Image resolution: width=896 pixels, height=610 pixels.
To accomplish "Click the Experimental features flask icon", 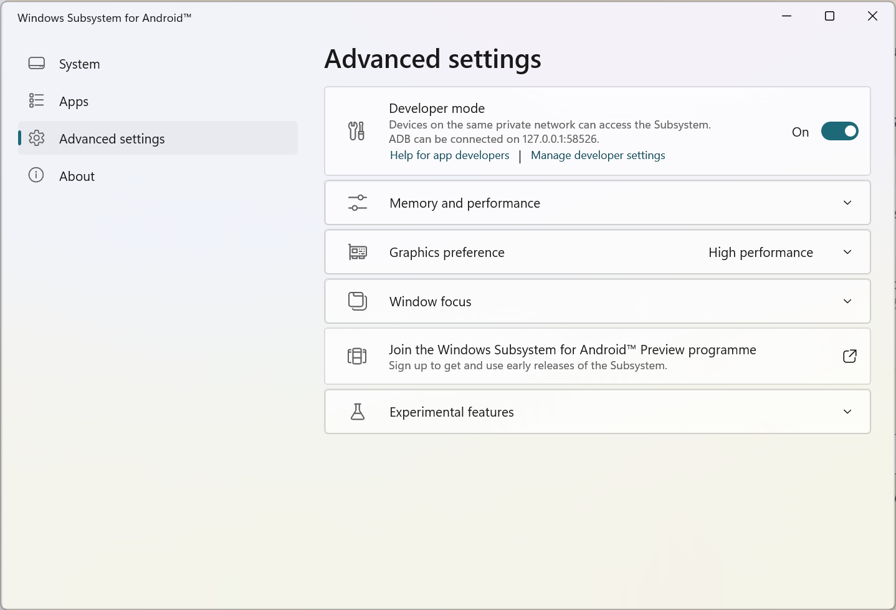I will click(x=358, y=412).
